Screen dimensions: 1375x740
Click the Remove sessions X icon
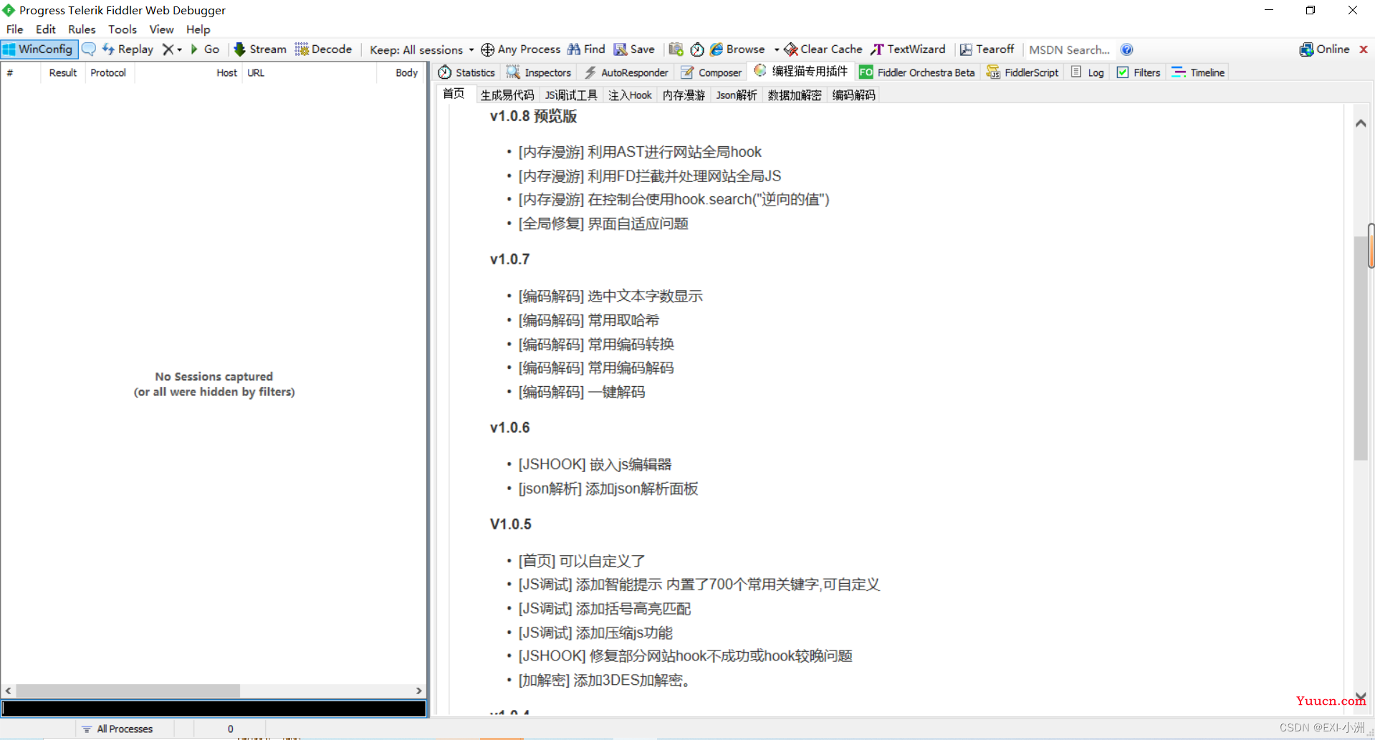tap(168, 49)
